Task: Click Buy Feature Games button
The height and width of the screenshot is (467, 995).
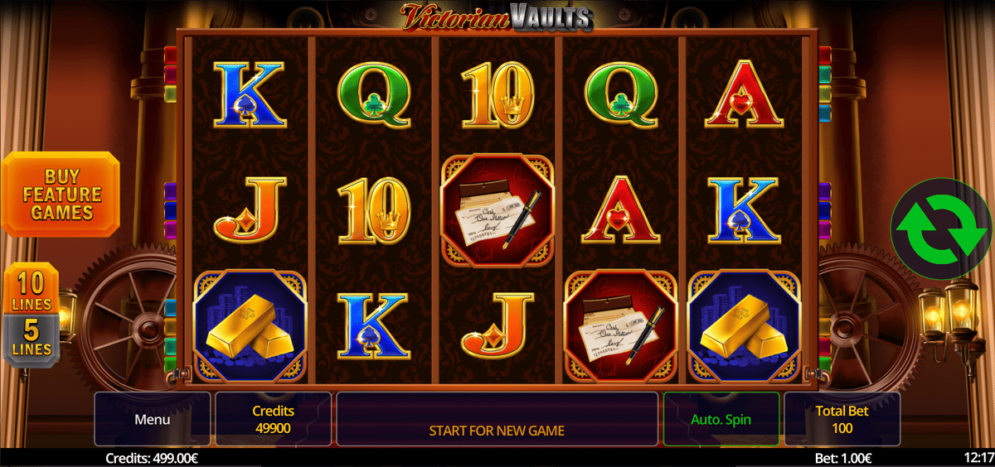Action: click(61, 195)
